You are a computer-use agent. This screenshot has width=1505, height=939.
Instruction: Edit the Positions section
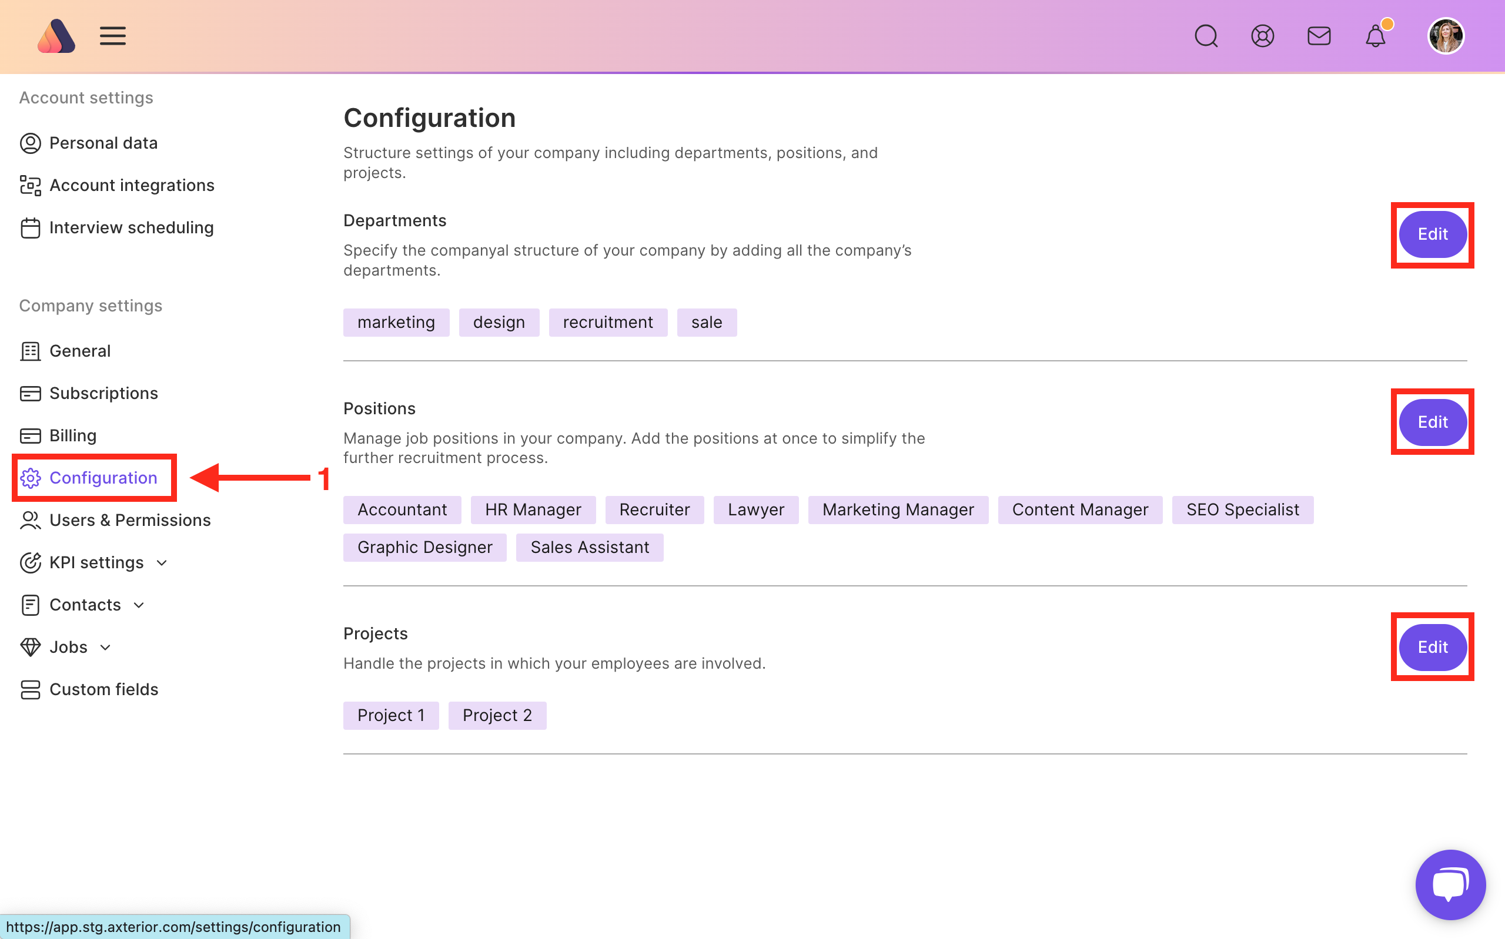pyautogui.click(x=1432, y=422)
